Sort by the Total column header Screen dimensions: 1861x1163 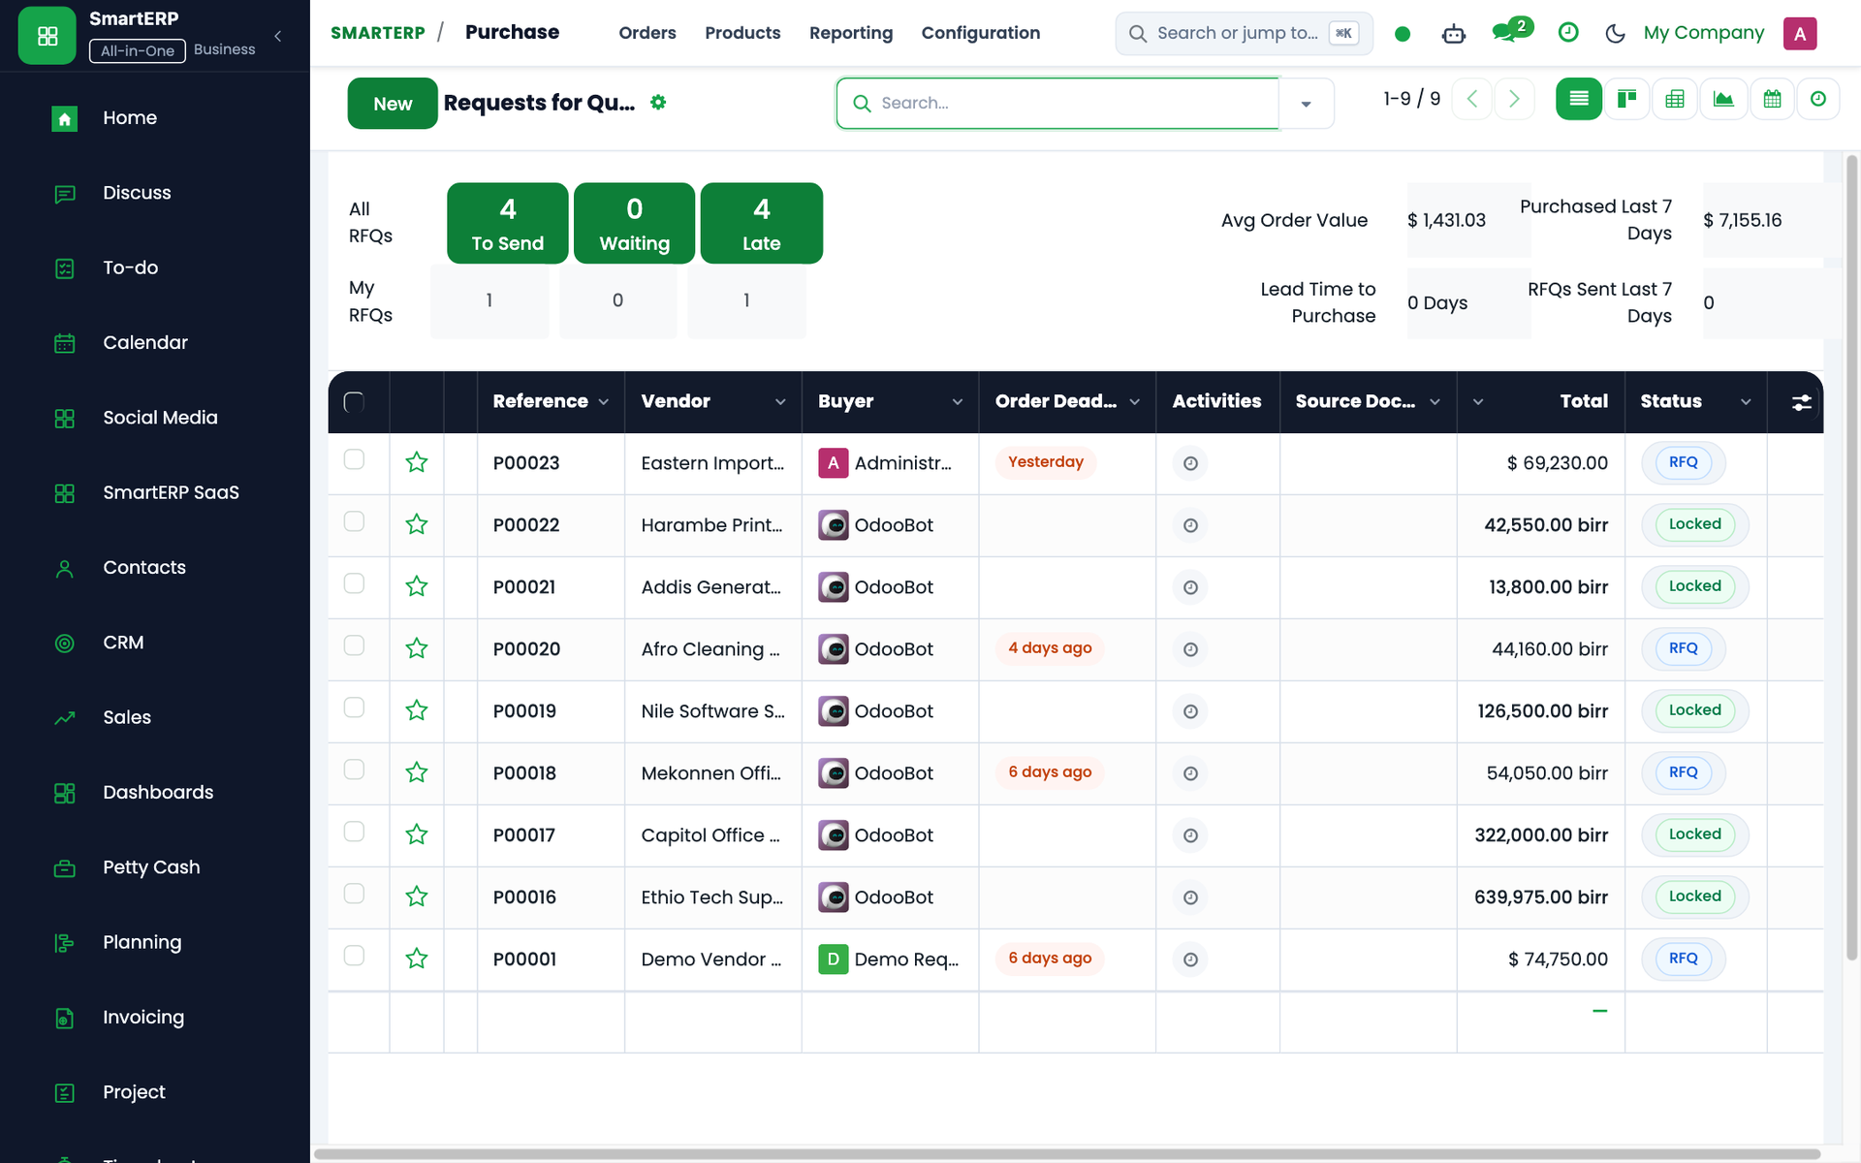tap(1540, 401)
